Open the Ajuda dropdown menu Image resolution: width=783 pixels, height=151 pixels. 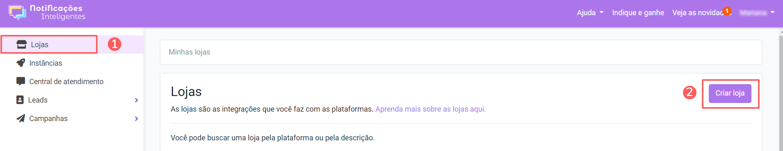coord(590,13)
